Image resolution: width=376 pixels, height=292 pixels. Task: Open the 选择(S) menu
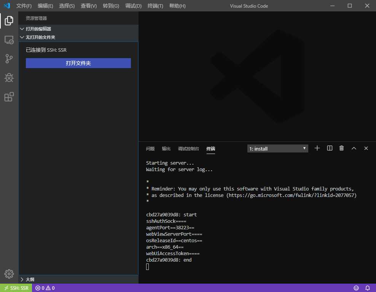click(x=67, y=6)
